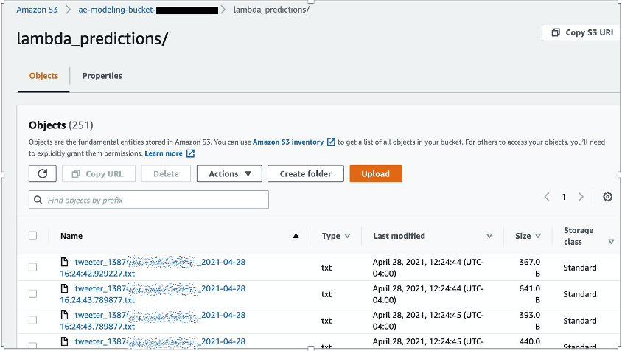Click page number 1 in pagination
The height and width of the screenshot is (351, 622).
pyautogui.click(x=564, y=197)
